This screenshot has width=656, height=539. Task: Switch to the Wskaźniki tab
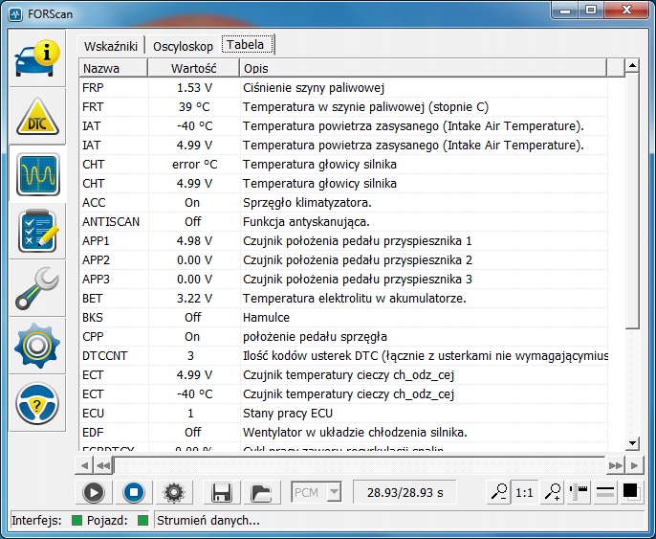tap(112, 46)
